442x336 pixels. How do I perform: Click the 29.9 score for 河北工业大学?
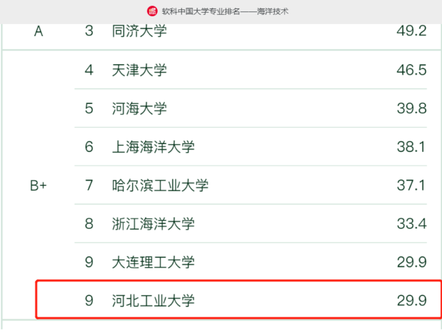[411, 301]
